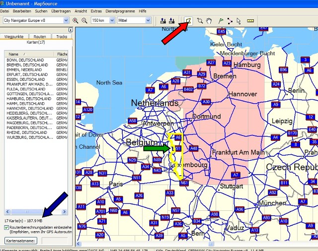318x251 pixels.
Task: Select the Map tool in toolbar
Action: pos(189,20)
